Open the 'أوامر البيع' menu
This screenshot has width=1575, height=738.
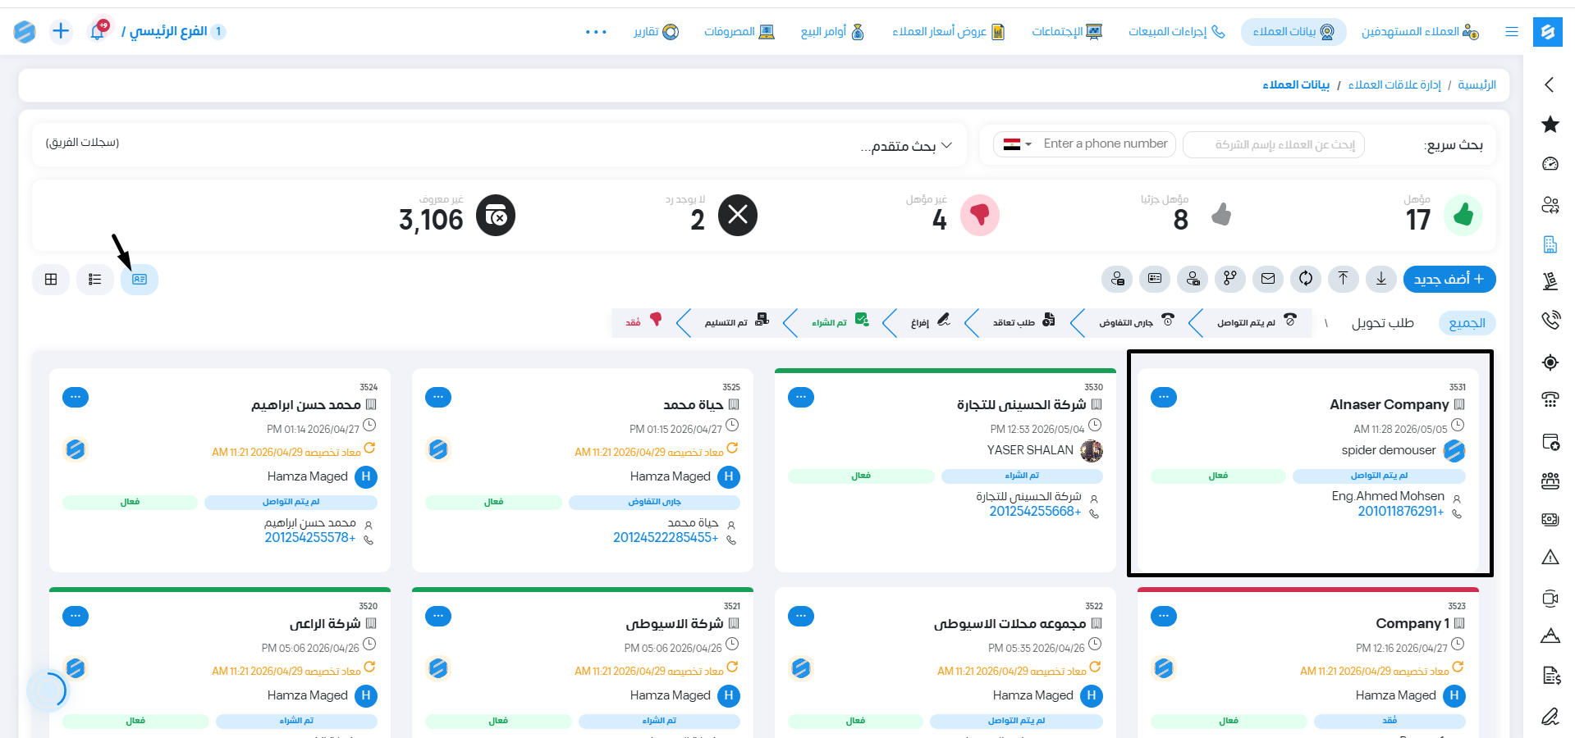pos(832,31)
